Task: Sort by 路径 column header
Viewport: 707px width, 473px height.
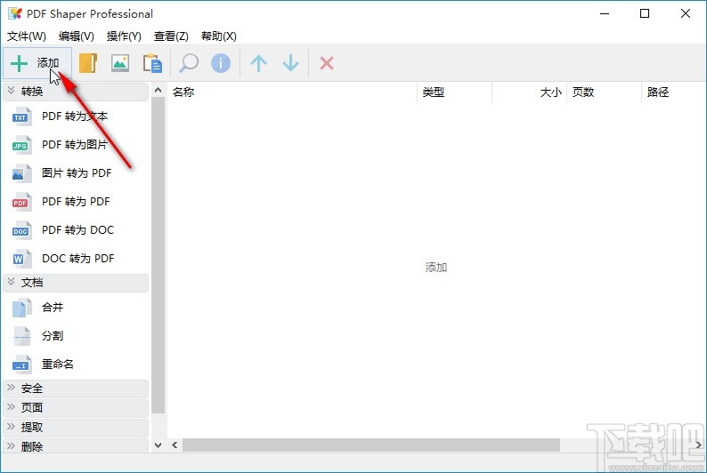Action: click(x=674, y=92)
